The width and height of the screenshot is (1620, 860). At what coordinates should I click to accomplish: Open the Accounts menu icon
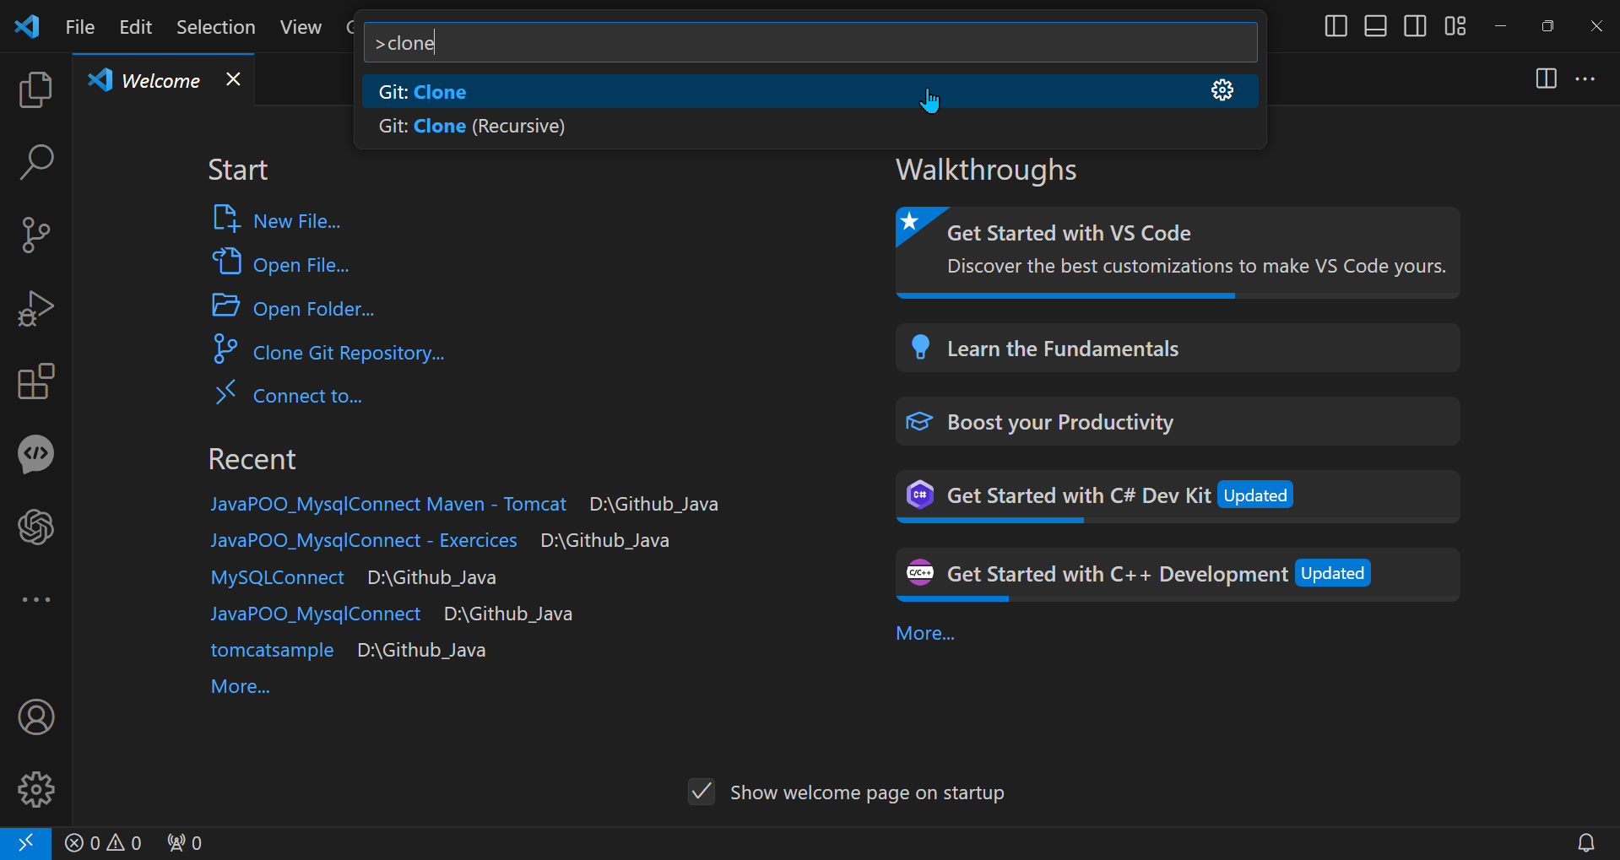35,717
